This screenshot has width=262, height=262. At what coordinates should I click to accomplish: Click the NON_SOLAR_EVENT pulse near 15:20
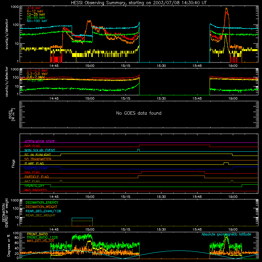tap(138, 150)
